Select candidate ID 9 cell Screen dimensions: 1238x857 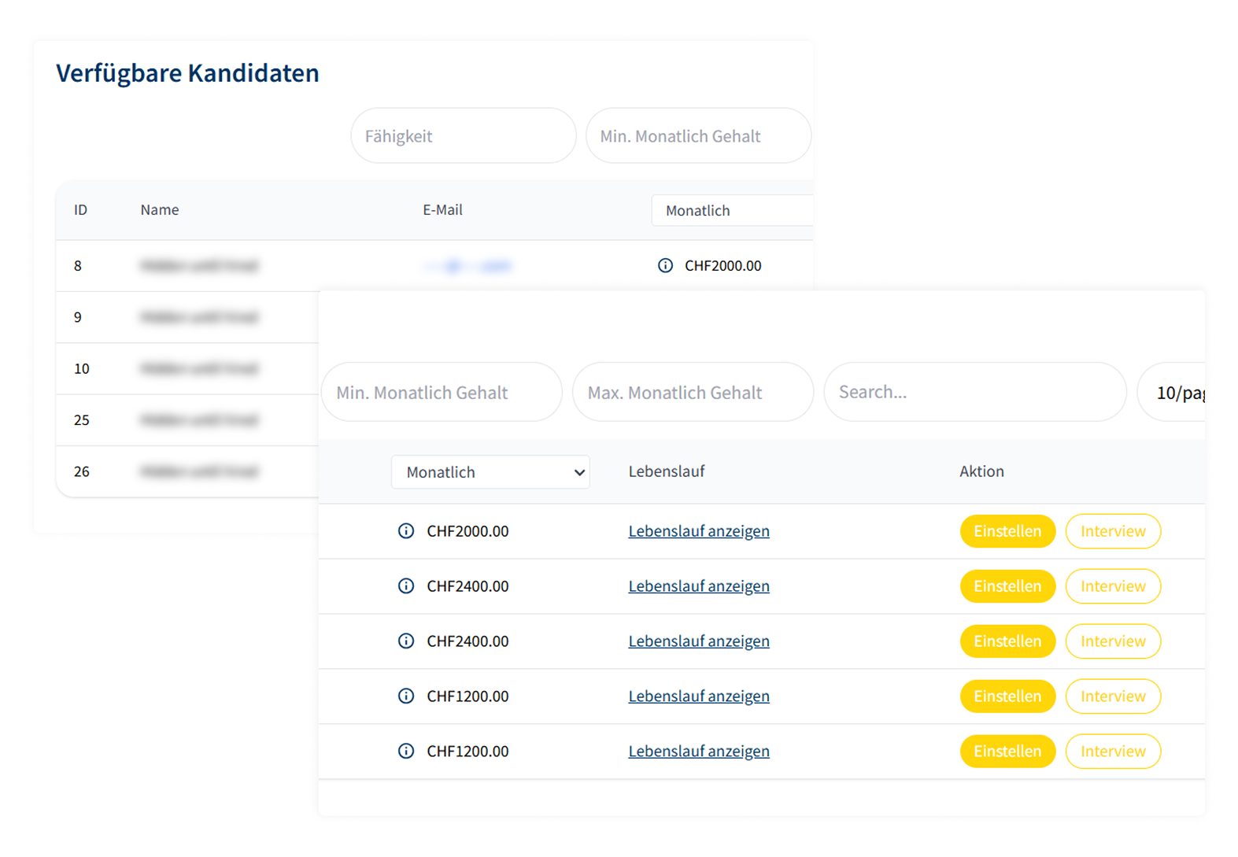tap(78, 317)
